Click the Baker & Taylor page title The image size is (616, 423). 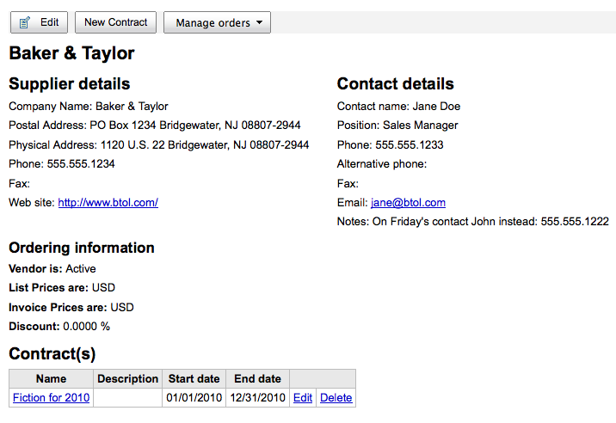coord(72,53)
